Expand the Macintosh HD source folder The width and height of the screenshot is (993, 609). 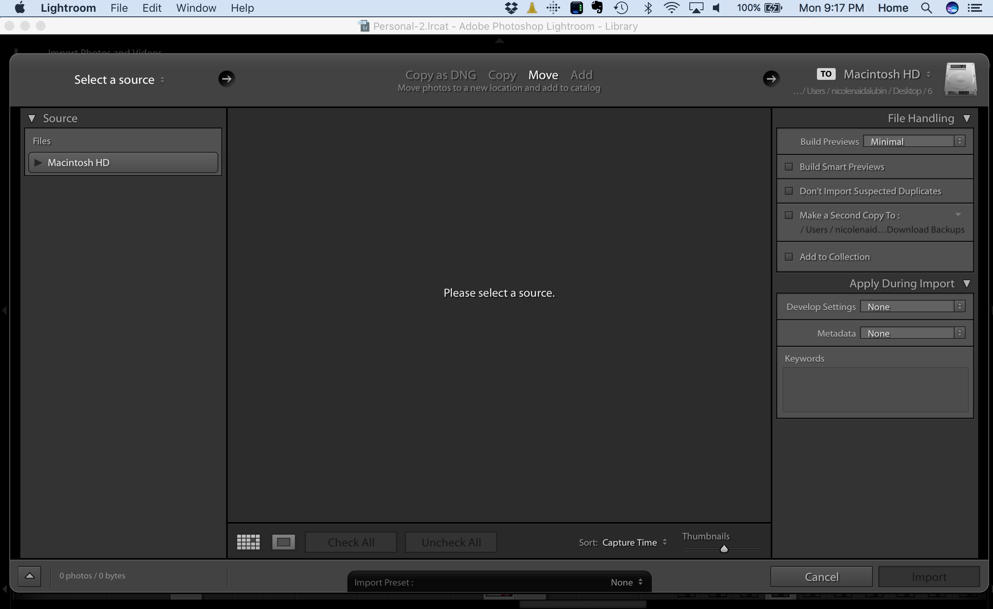click(x=38, y=162)
